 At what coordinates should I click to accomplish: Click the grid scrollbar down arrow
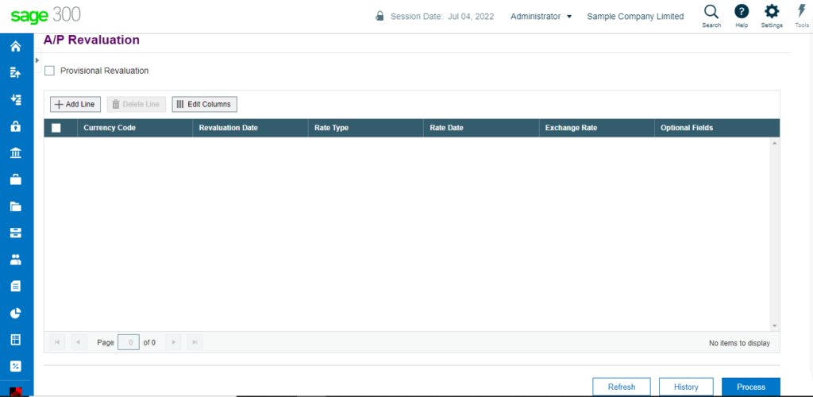pyautogui.click(x=775, y=326)
